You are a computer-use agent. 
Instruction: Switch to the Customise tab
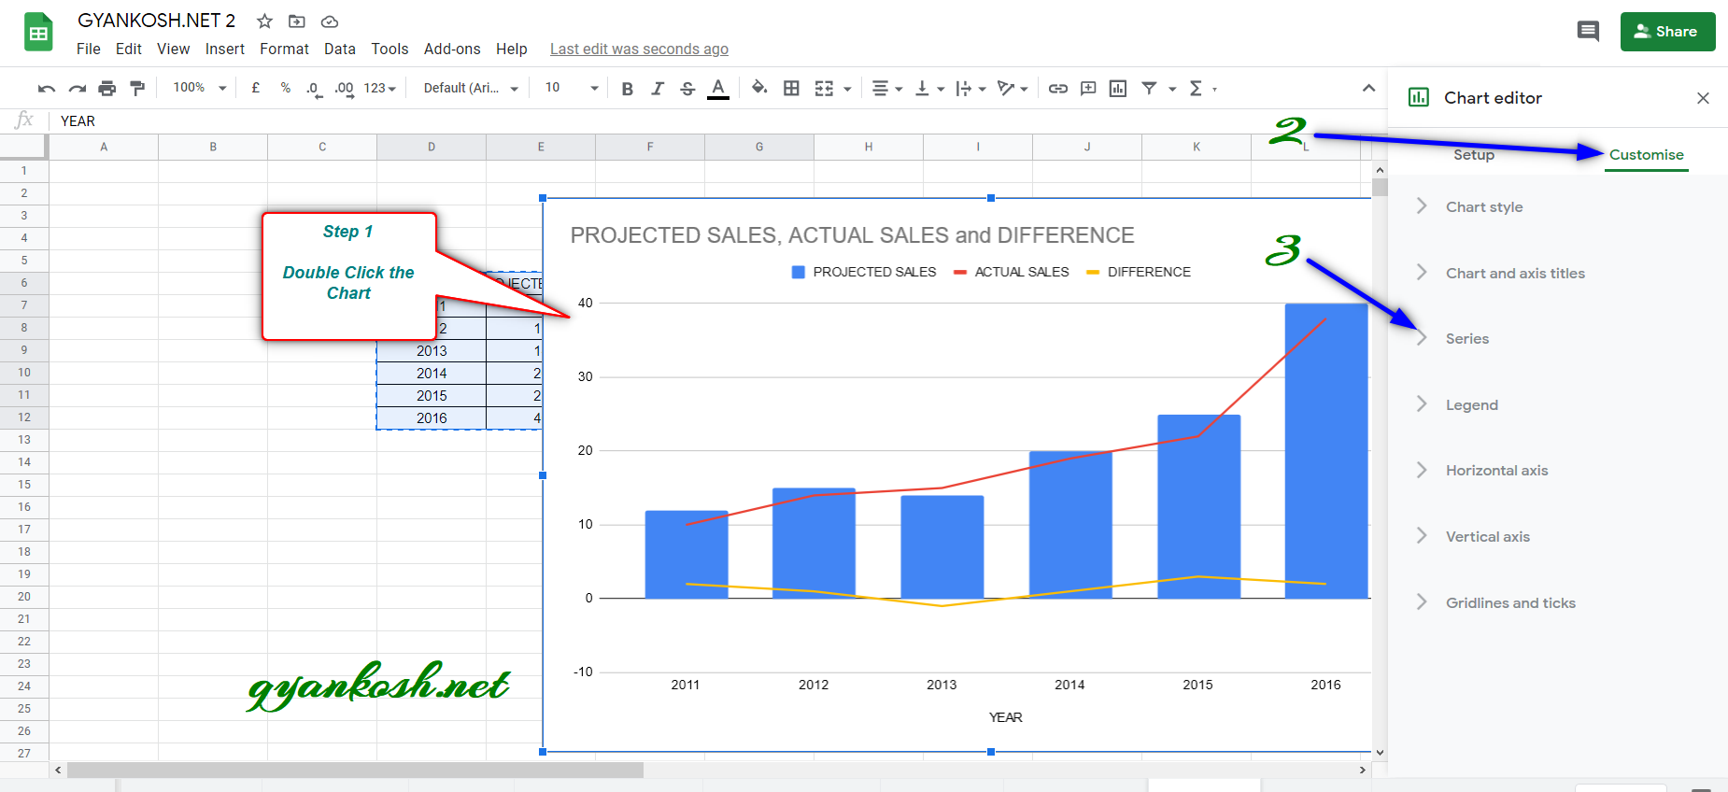coord(1646,155)
